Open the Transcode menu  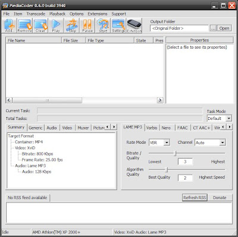(36, 14)
